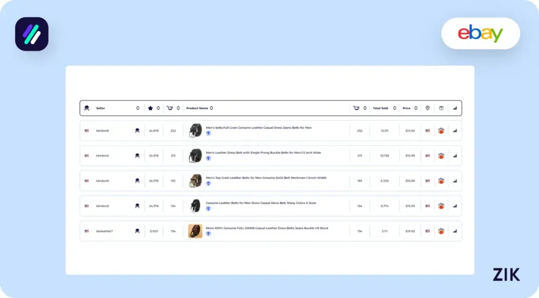Click the star feedback icon in the table header

tap(151, 108)
